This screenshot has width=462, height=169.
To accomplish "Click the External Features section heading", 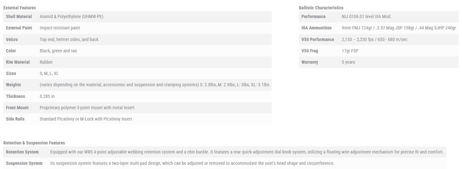I will (19, 8).
